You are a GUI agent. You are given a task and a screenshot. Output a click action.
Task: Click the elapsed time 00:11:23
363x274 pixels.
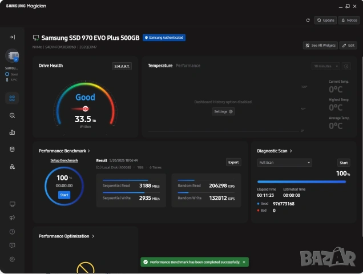pyautogui.click(x=265, y=195)
